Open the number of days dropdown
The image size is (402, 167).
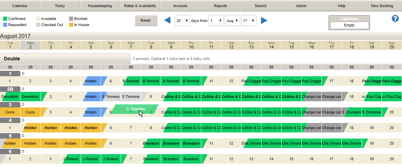click(x=182, y=21)
